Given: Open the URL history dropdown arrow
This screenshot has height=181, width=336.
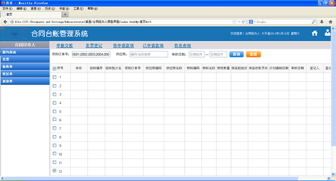Looking at the screenshot, I should coord(239,22).
